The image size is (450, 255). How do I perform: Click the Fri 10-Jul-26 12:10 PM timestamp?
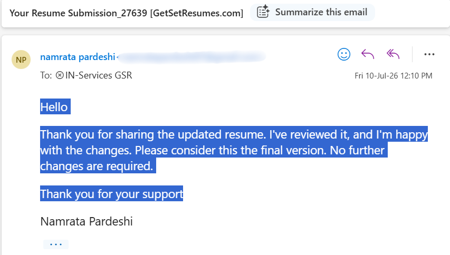point(393,76)
